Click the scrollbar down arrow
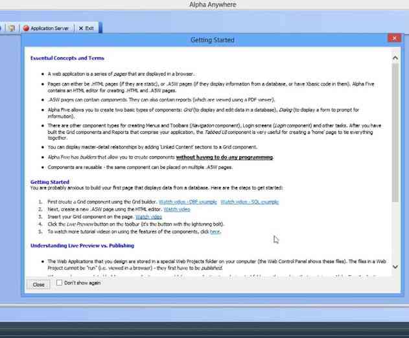 coord(395,267)
